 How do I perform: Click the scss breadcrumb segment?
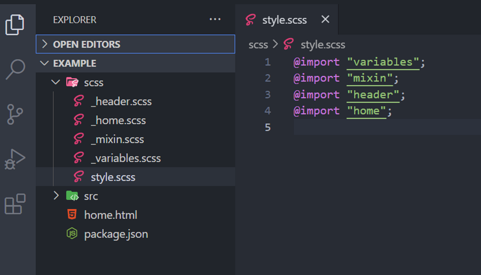[258, 45]
